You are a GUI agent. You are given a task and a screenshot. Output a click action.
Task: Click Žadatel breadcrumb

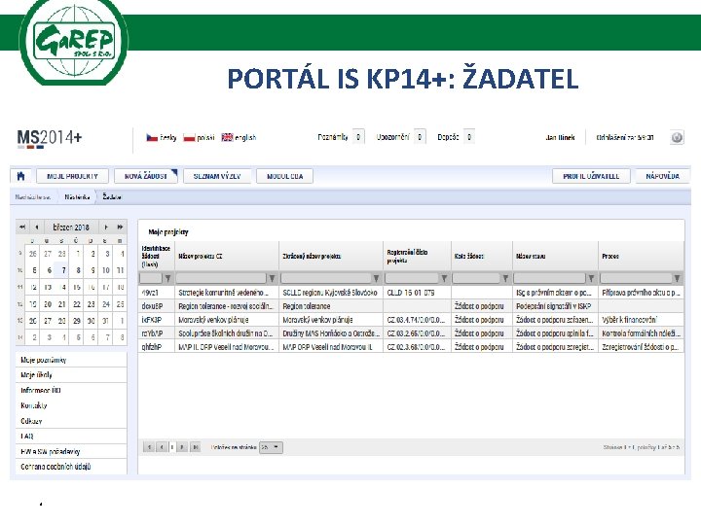[x=112, y=196]
